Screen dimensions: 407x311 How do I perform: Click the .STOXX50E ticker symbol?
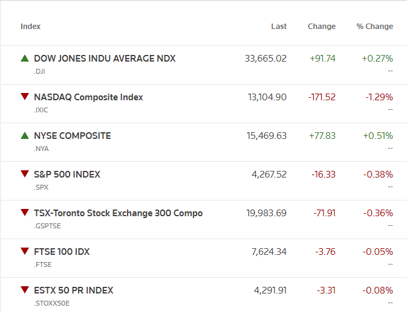click(x=51, y=303)
